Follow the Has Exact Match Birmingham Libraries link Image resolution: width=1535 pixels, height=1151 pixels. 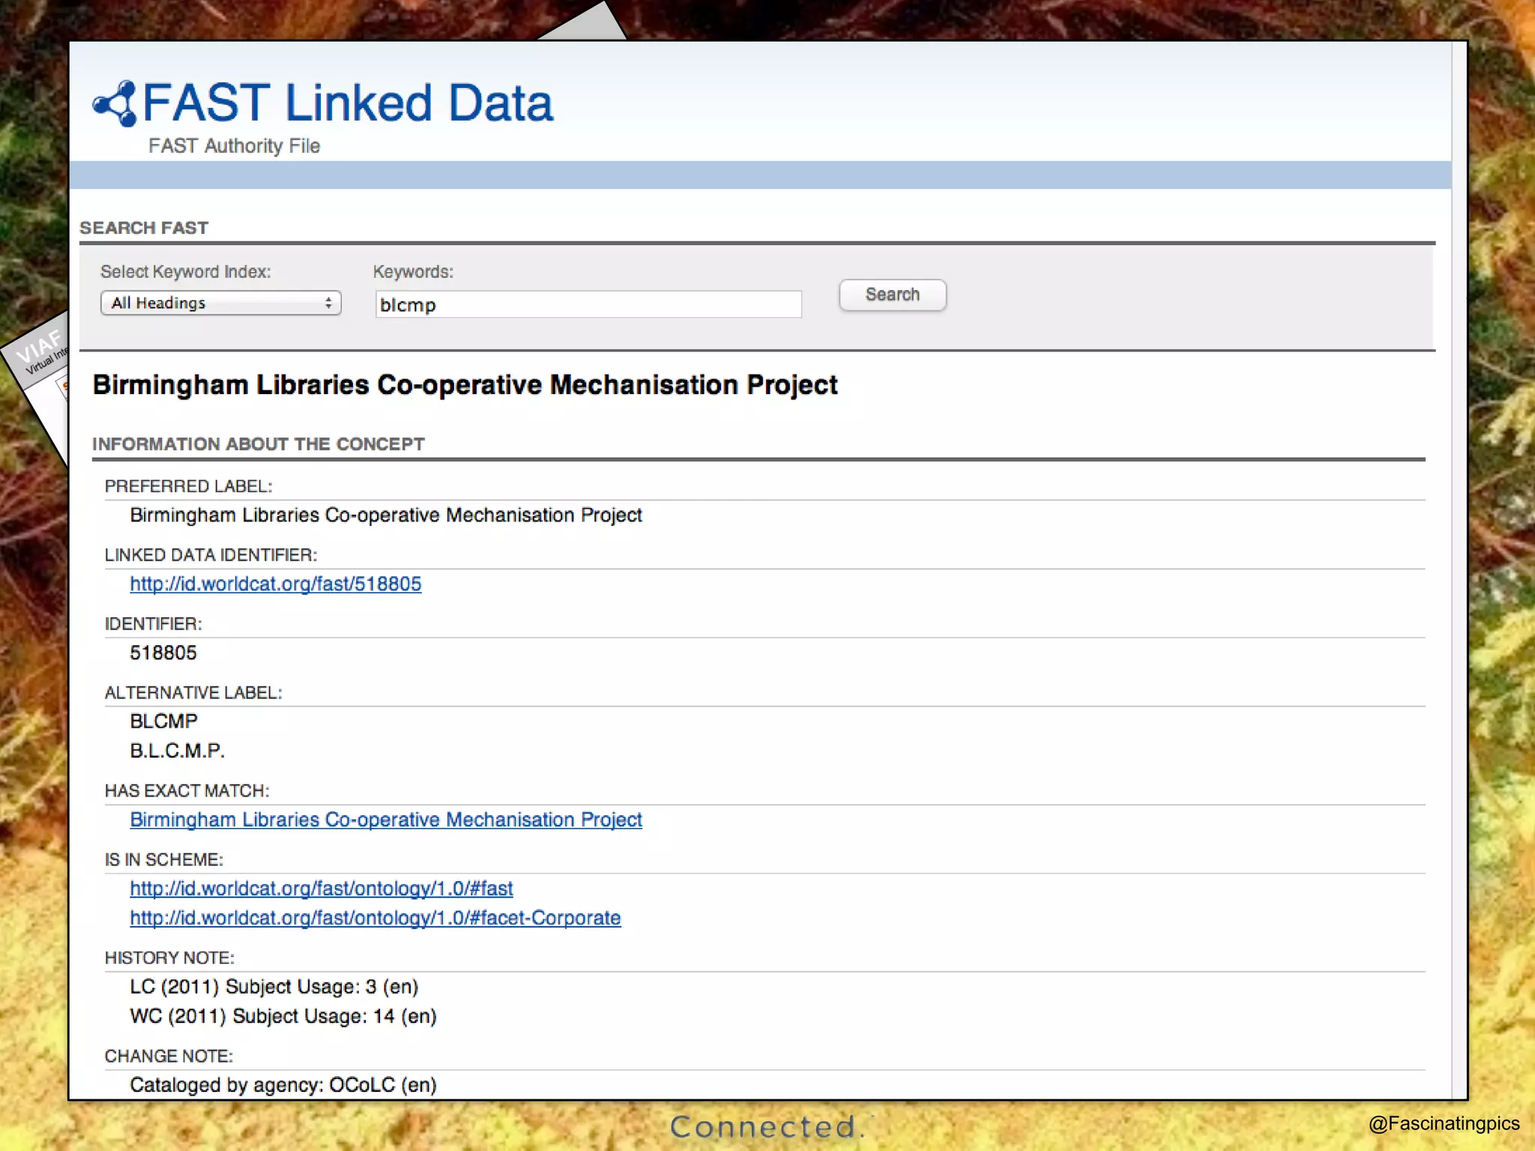[385, 819]
